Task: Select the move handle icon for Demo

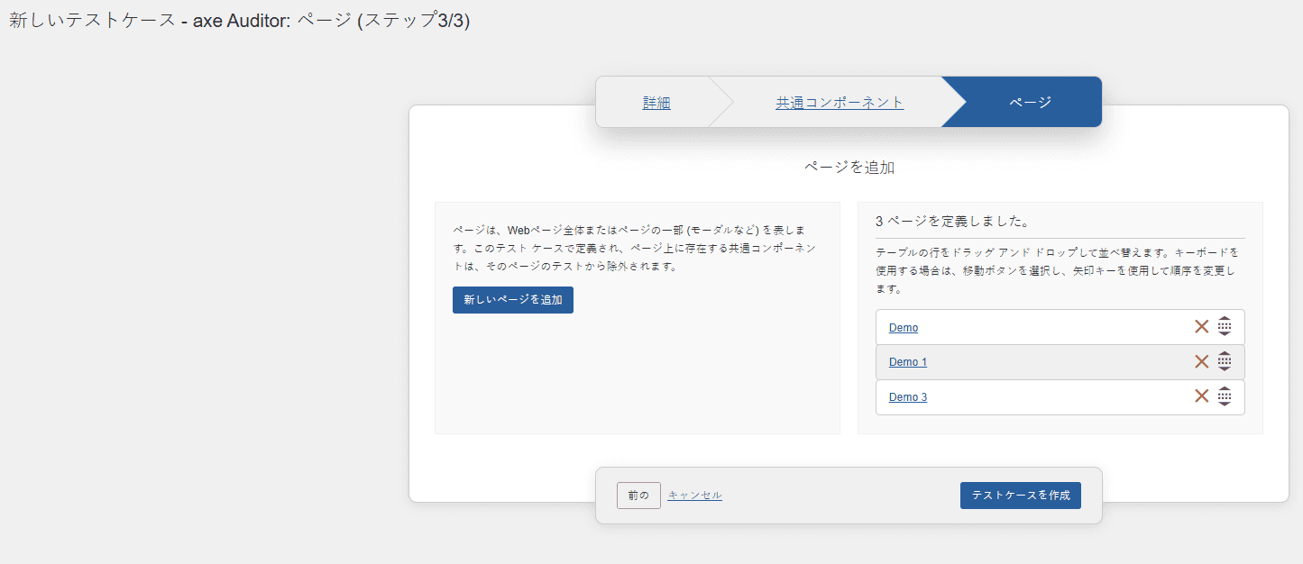Action: tap(1225, 327)
